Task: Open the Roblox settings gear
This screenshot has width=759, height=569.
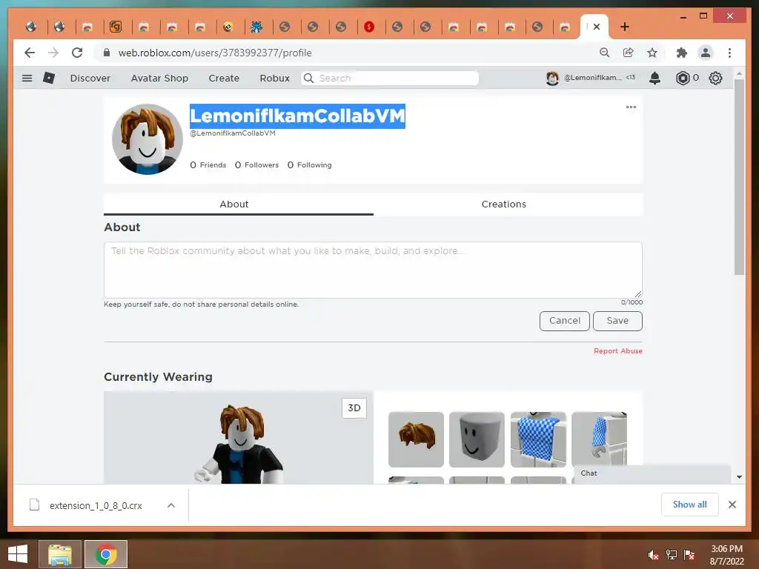Action: [715, 78]
